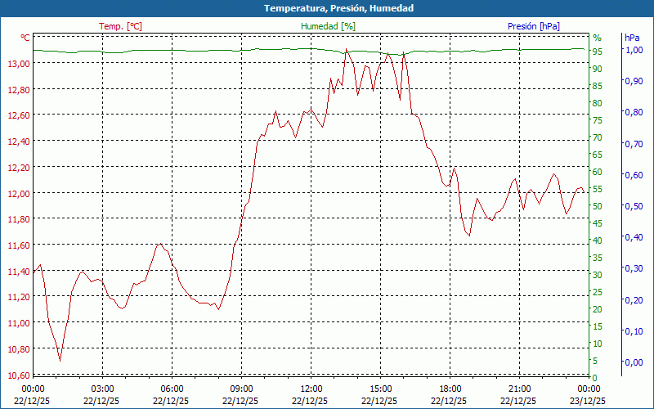The height and width of the screenshot is (409, 654).
Task: Select the green "Humedad [%]" legend label
Action: 328,26
